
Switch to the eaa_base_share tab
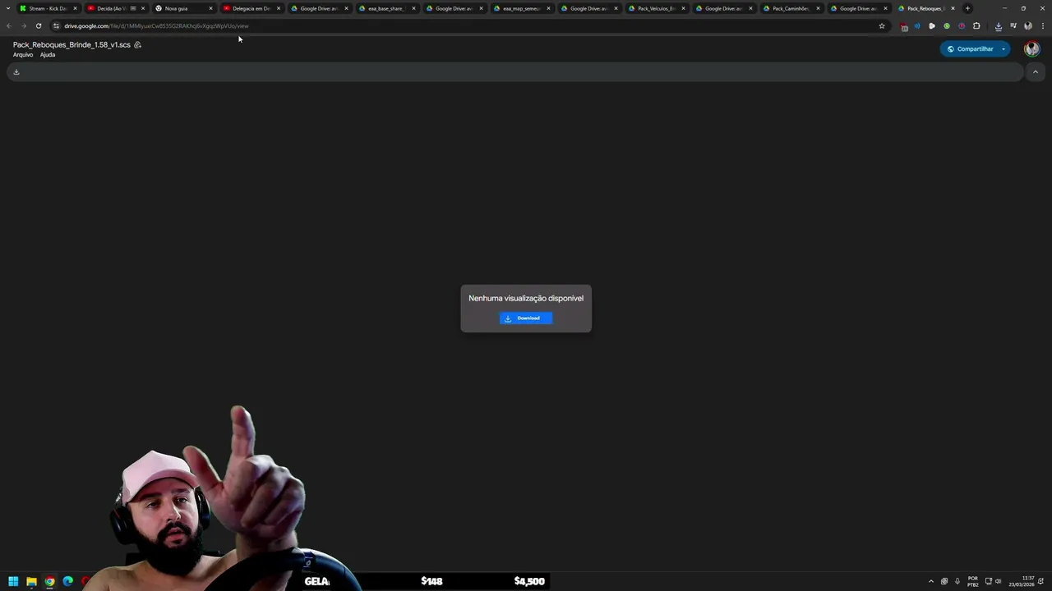click(385, 8)
